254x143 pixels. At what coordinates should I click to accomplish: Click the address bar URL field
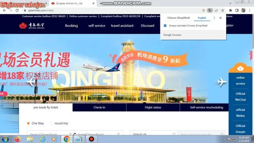click(x=112, y=10)
